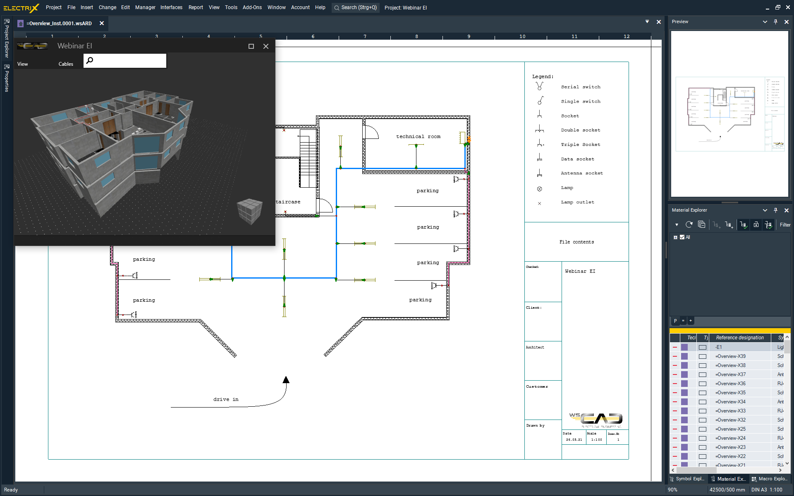Uncheck the All checkbox in Material Explorer
The height and width of the screenshot is (496, 794).
click(x=682, y=237)
